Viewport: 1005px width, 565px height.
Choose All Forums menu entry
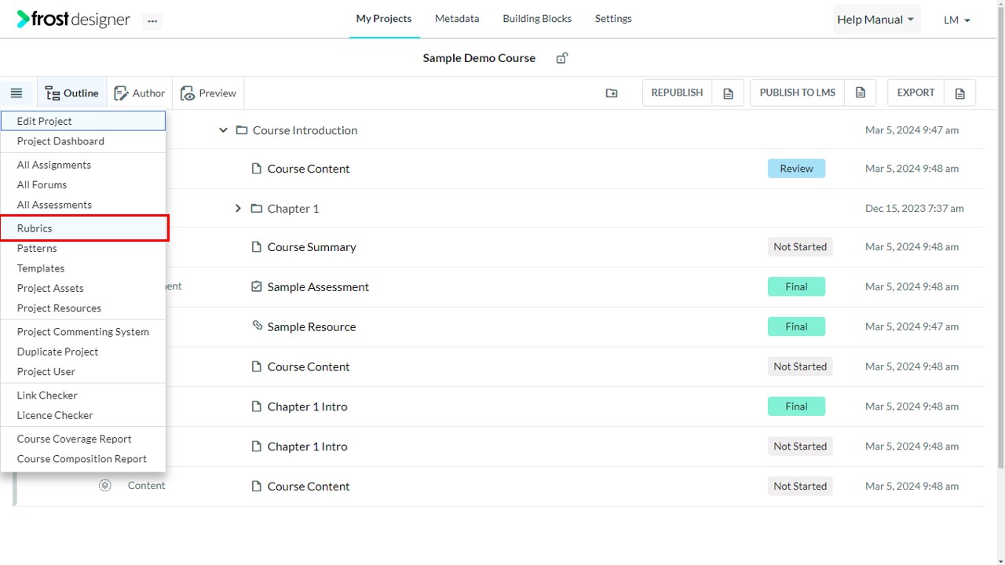tap(83, 185)
